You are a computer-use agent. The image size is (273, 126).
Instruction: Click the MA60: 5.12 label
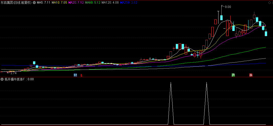pos(93,3)
